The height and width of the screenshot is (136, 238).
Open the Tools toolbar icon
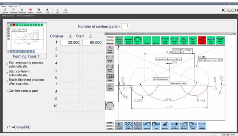click(x=47, y=10)
